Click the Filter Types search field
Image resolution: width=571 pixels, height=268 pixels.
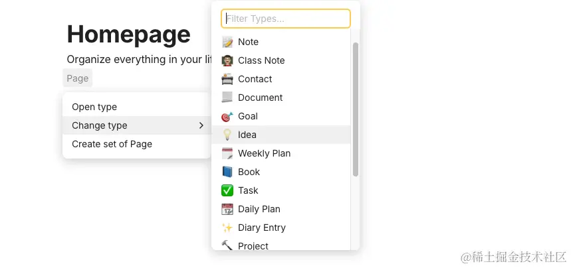286,19
